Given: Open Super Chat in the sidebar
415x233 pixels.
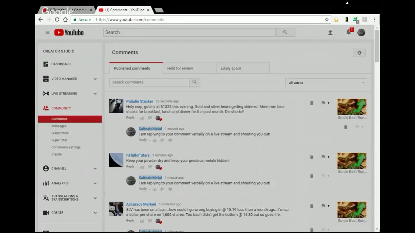Looking at the screenshot, I should tap(60, 140).
